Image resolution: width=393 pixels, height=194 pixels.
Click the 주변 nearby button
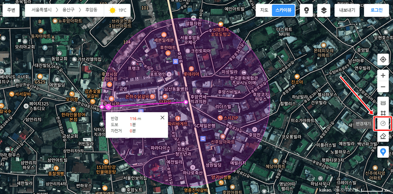11,10
